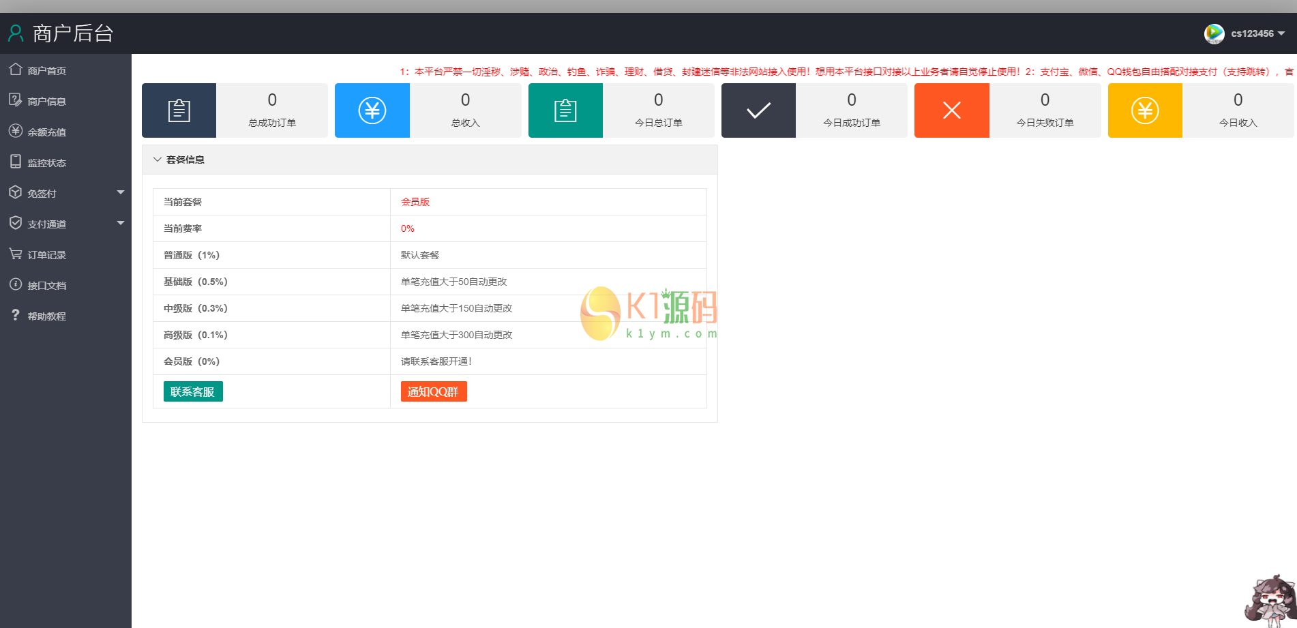Click the 总成功订单 clipboard icon card

pos(178,110)
